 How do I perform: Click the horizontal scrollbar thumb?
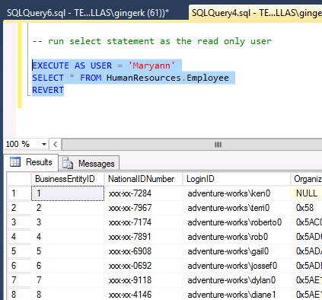coord(193,145)
